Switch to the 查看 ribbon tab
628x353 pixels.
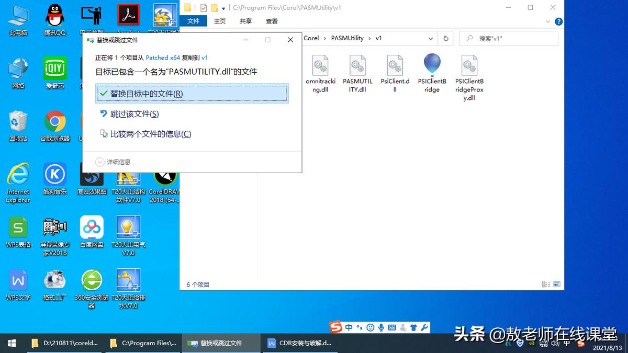271,21
